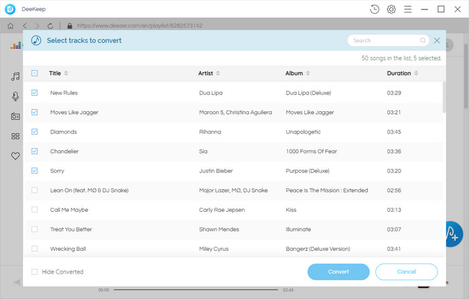Open the conversion history clock icon
Screen dimensions: 469x299
(x=375, y=9)
